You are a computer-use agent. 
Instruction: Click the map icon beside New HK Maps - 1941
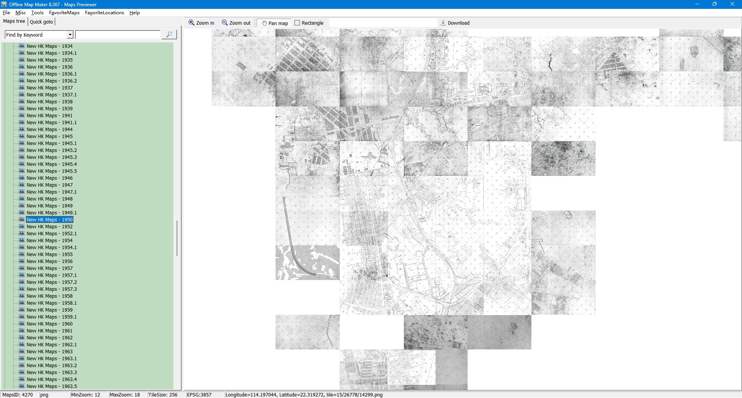tap(22, 115)
